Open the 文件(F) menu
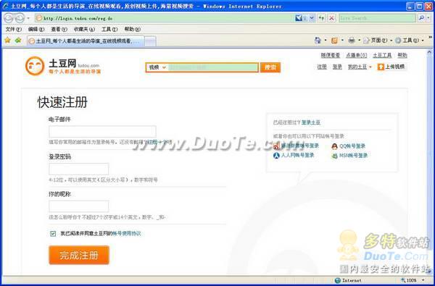The height and width of the screenshot is (286, 435). pos(14,29)
